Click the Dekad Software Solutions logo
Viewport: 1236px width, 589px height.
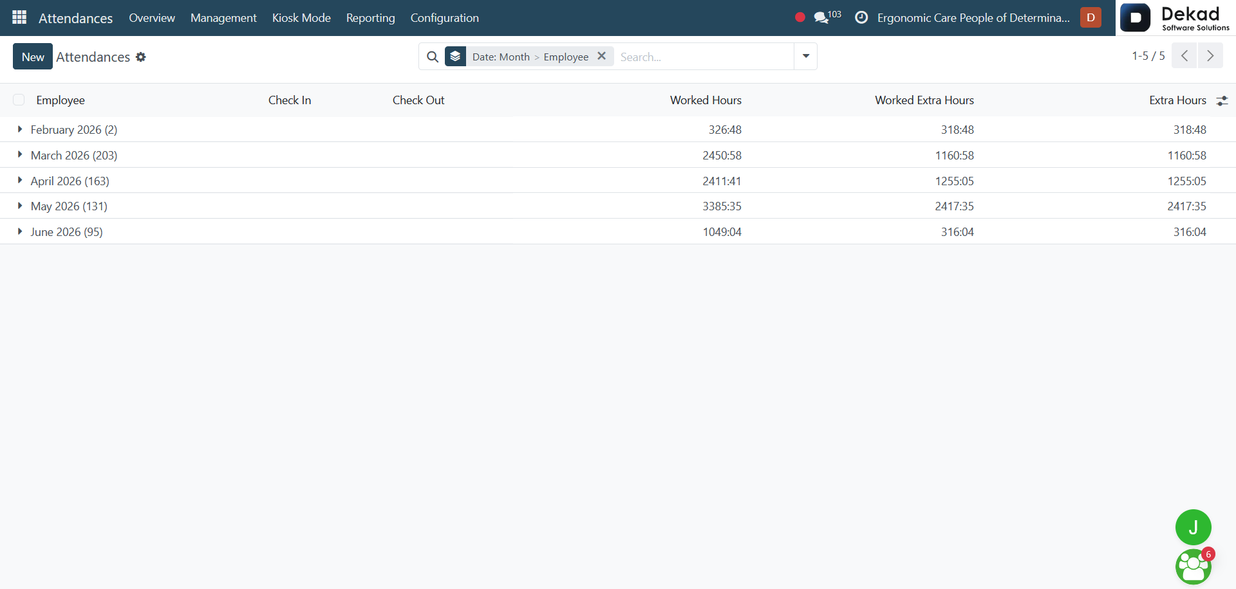click(1175, 17)
